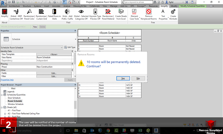Click the Filter Edit button
223x134 pixels.
pos(54,76)
